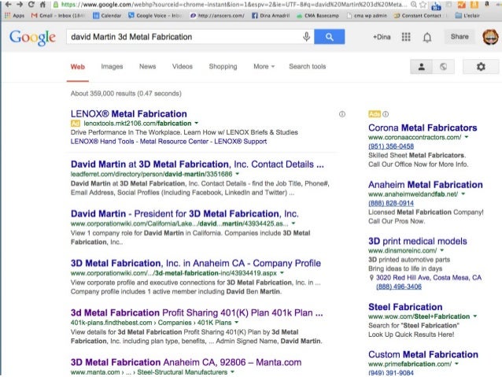
Task: Open the Dina Amadril Facebook bookmark
Action: [x=271, y=16]
